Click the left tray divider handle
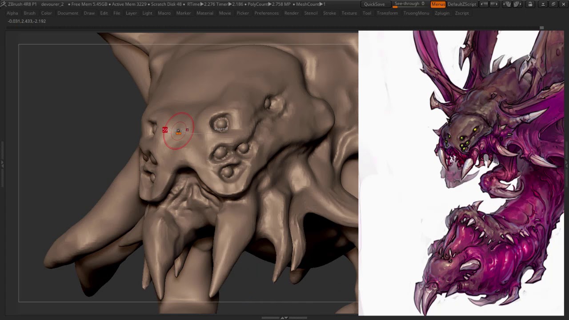Screen dimensions: 569x320 [2, 164]
